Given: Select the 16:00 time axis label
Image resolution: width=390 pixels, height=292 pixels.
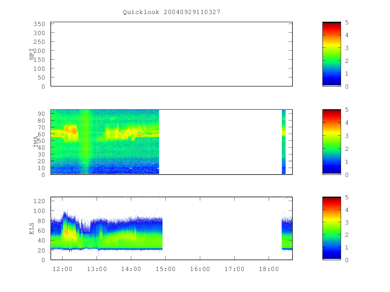Looking at the screenshot, I should (200, 269).
